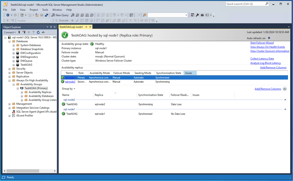Viewport: 293px width, 181px height.
Task: Start a New Query
Action: point(60,15)
